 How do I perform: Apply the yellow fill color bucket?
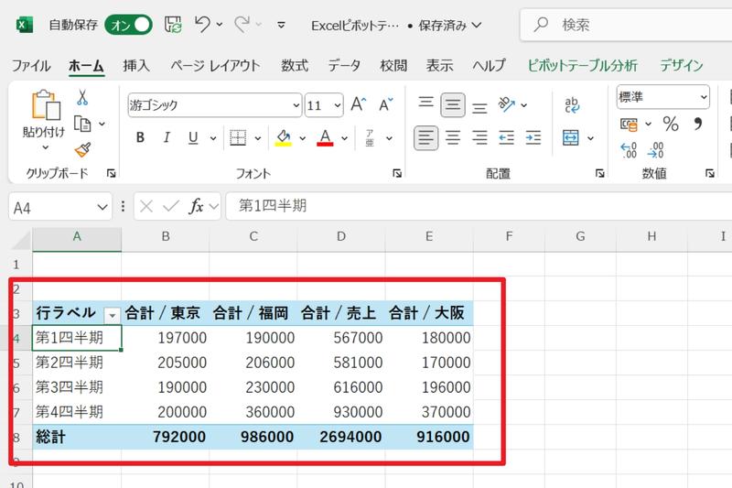tap(284, 137)
